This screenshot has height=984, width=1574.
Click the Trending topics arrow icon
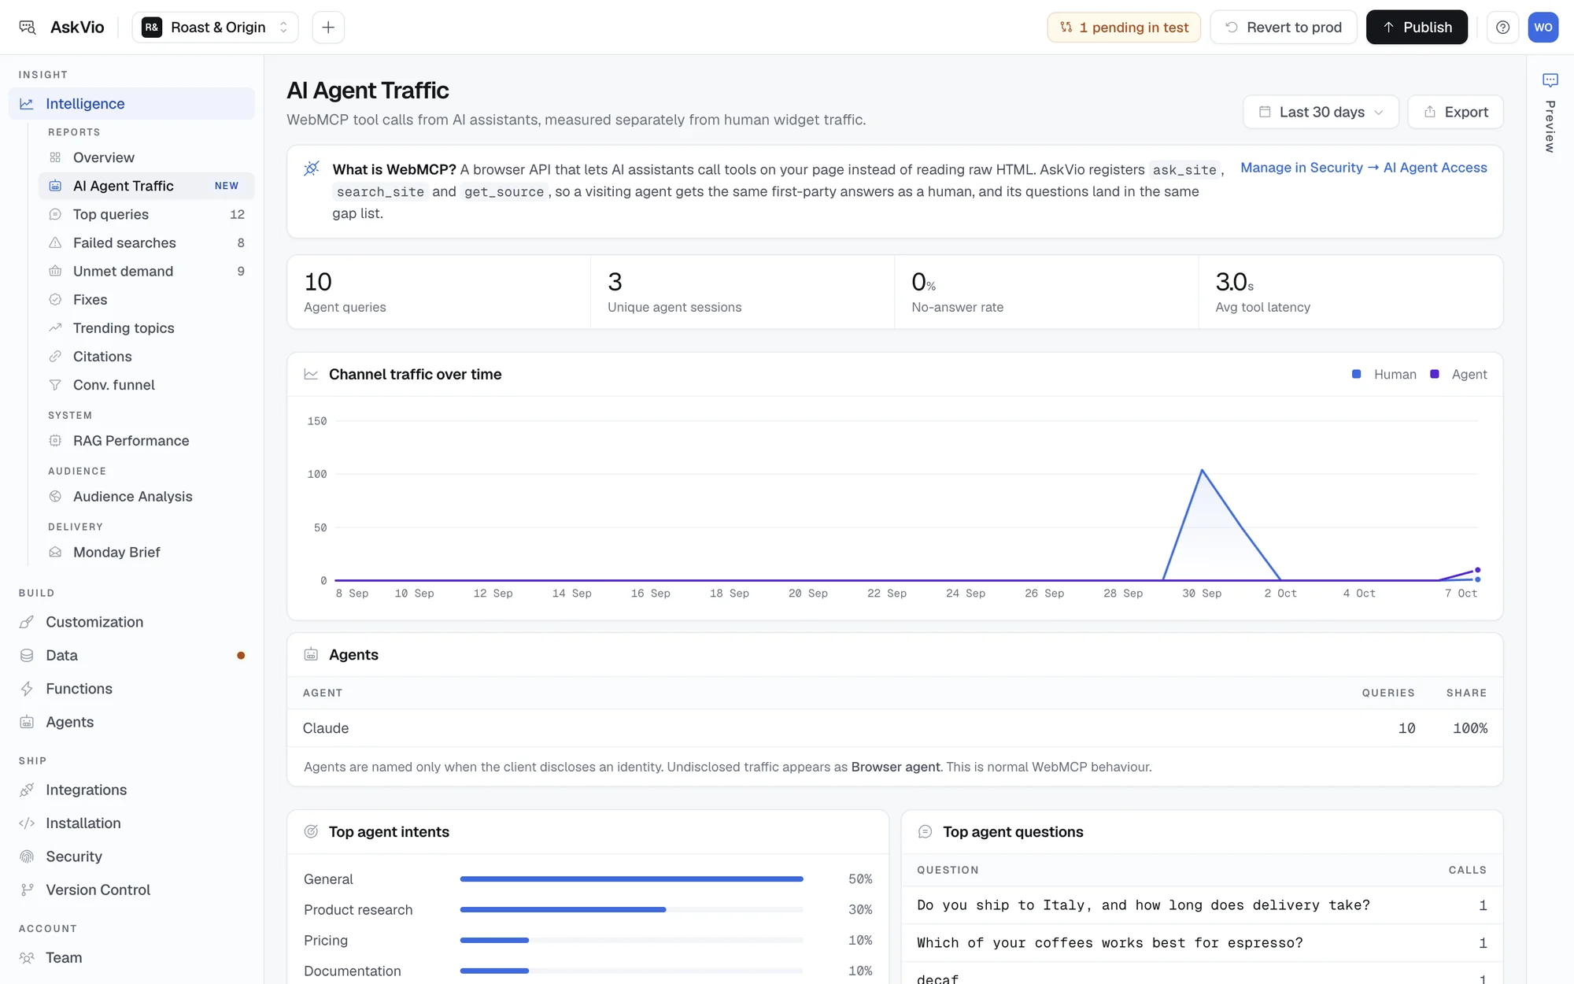point(55,327)
